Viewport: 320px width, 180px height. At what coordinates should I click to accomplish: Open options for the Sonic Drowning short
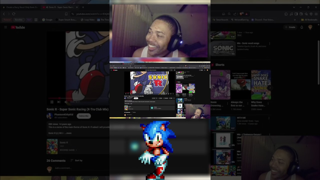click(x=227, y=103)
